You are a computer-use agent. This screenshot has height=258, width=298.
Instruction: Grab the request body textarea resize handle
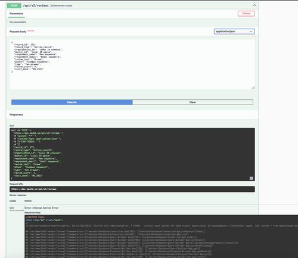(253, 87)
